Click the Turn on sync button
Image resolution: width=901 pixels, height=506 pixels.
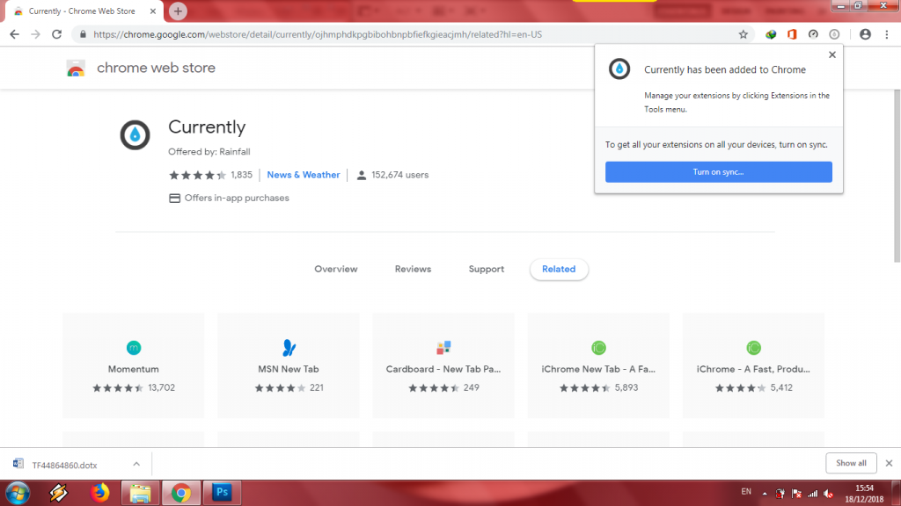[x=718, y=172]
